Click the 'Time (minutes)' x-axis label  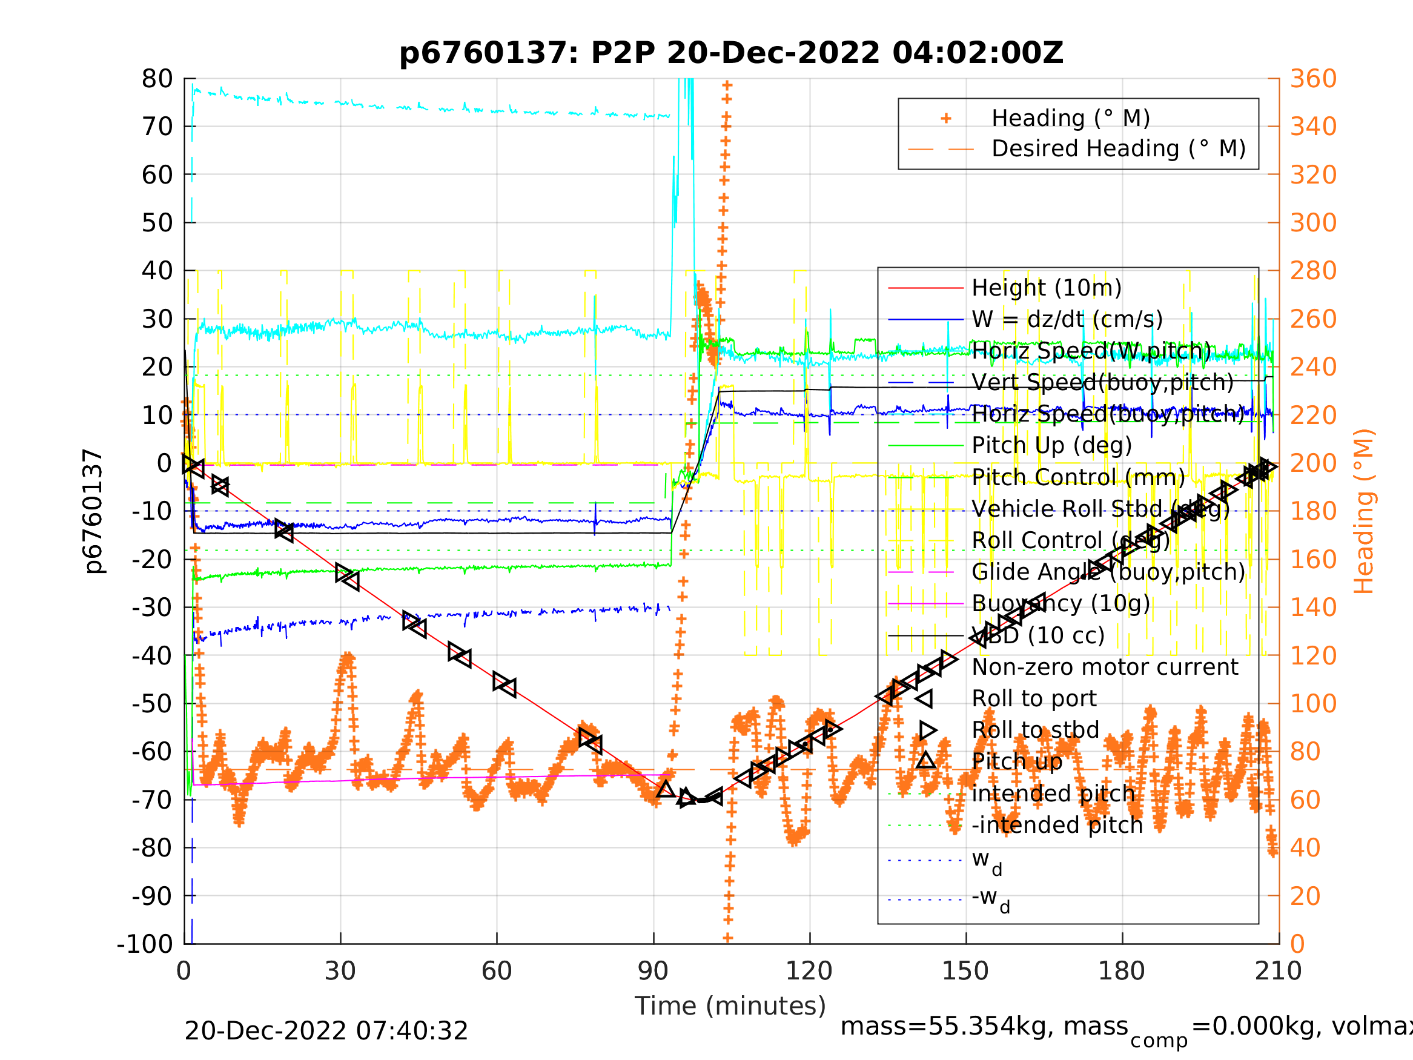coord(730,1005)
